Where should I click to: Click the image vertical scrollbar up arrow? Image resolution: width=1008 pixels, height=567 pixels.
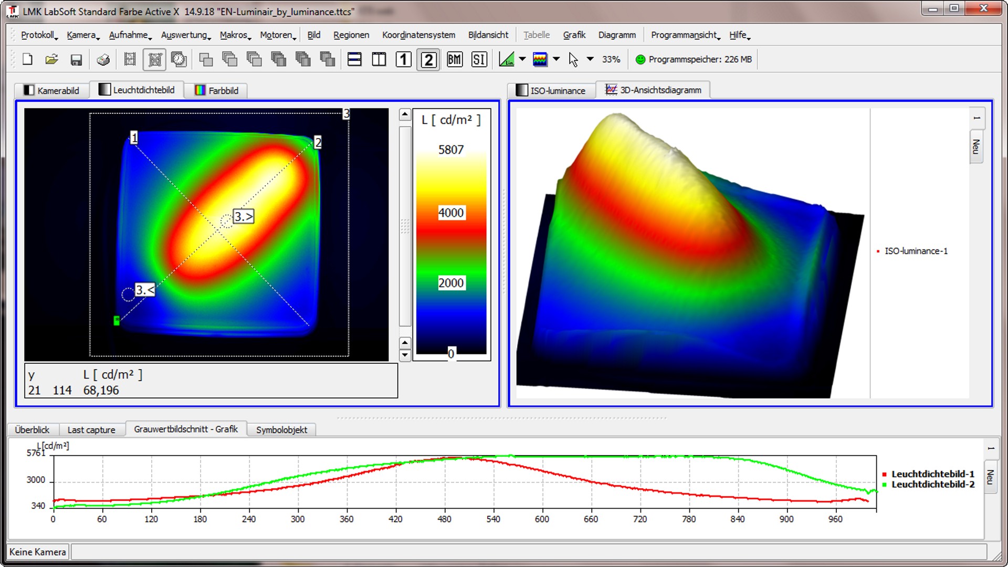point(405,114)
